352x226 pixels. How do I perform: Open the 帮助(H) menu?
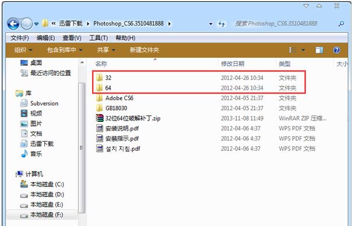[x=125, y=38]
